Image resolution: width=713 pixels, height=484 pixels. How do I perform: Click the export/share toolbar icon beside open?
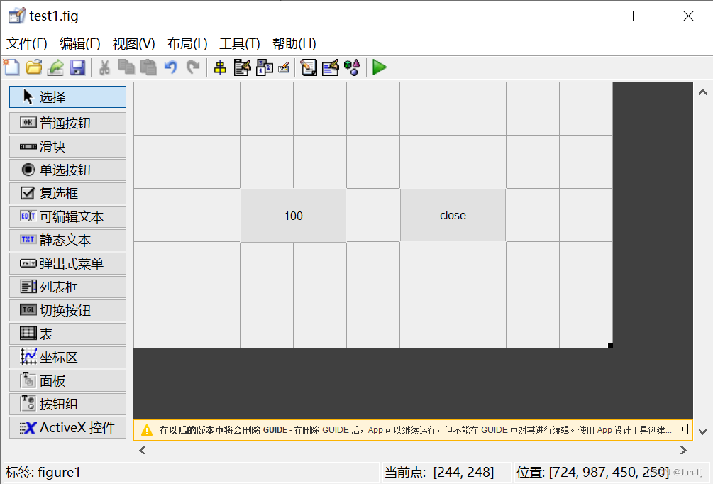[x=55, y=67]
